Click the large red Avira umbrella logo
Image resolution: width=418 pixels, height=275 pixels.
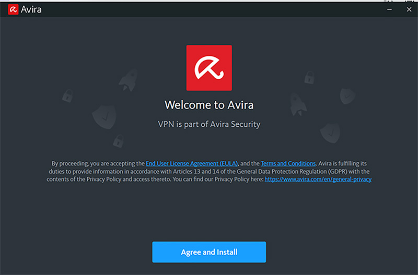coord(209,68)
